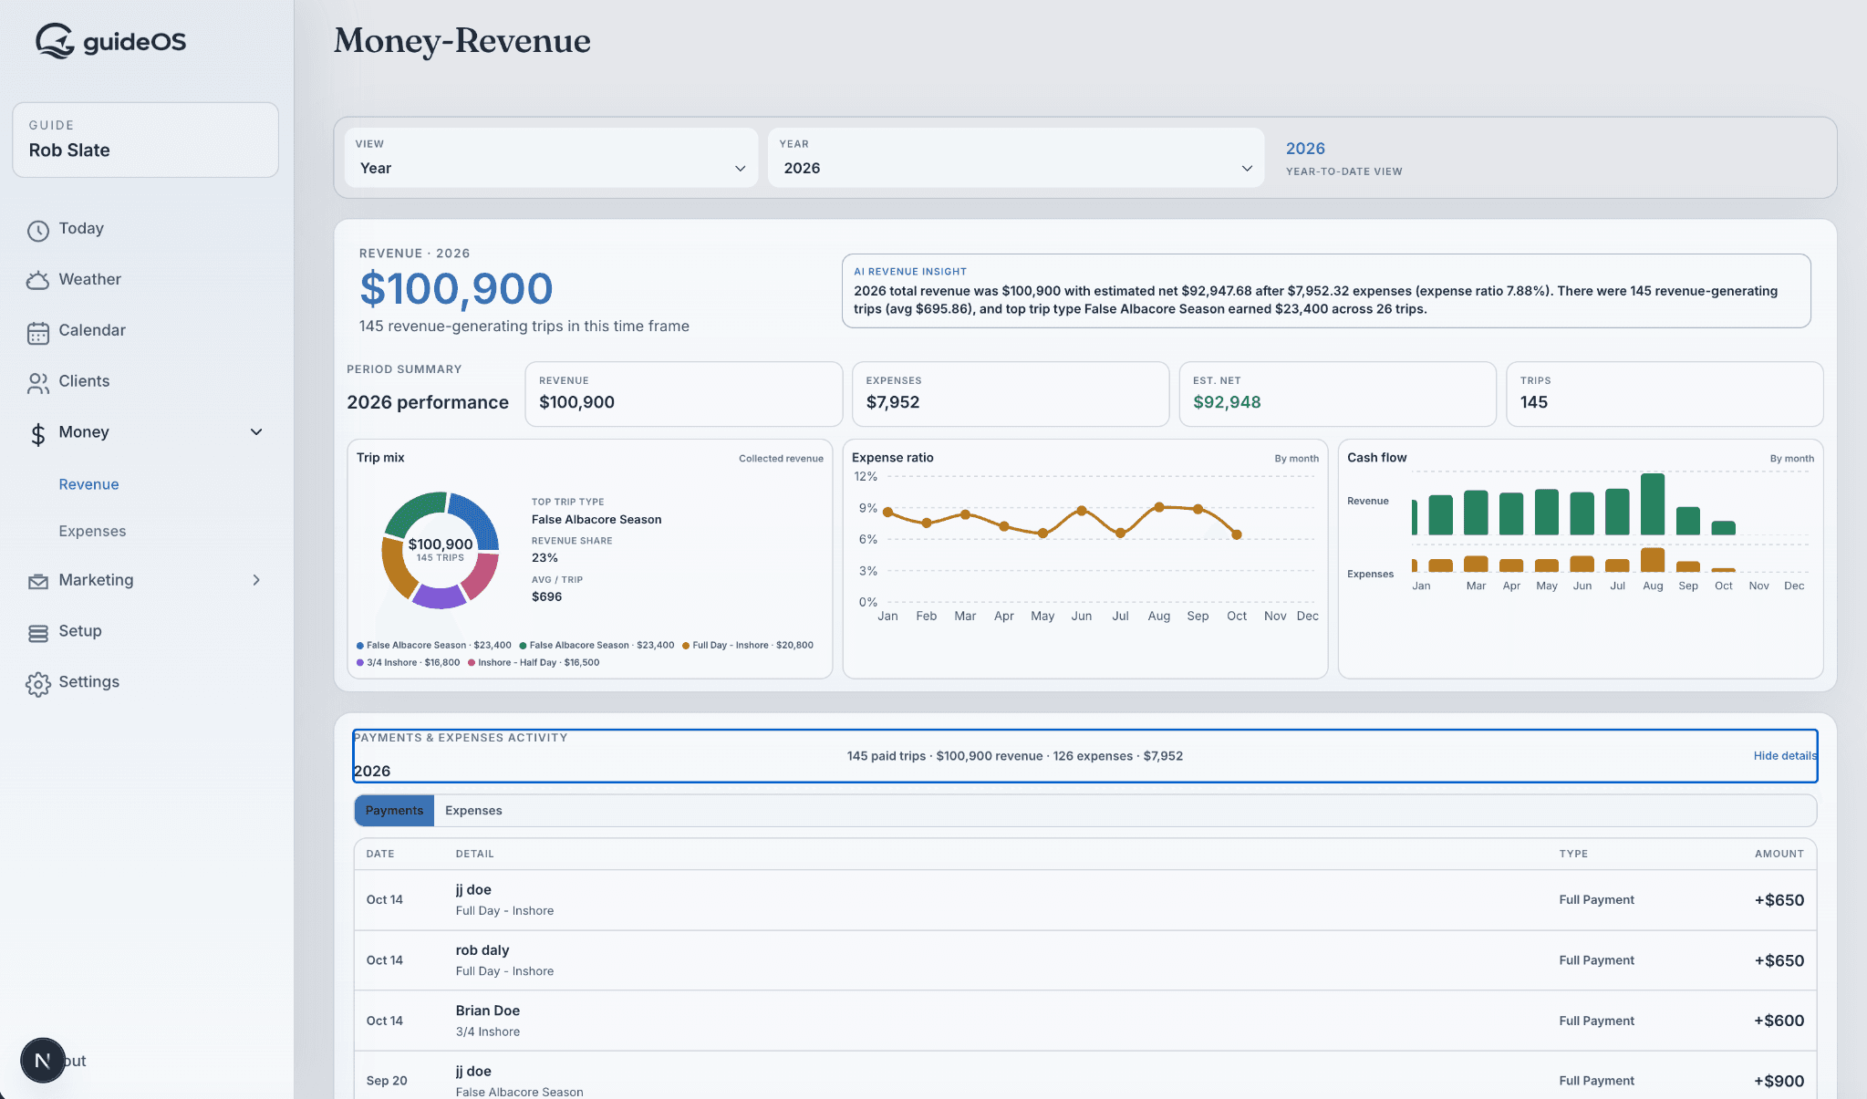Click the October point on Expense ratio line

(1237, 534)
